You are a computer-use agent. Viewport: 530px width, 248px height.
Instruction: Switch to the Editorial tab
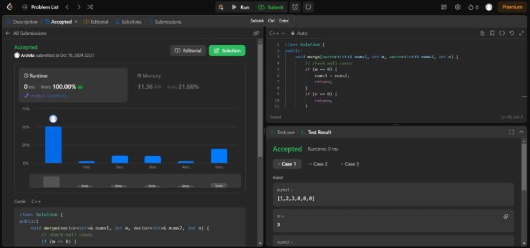point(95,22)
